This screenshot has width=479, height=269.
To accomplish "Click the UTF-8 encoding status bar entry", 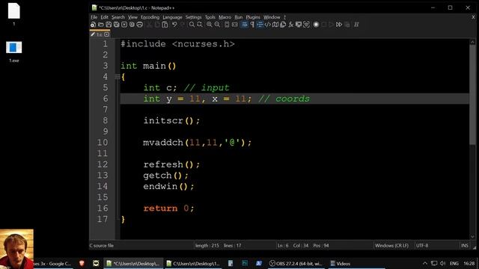I will tap(422, 246).
